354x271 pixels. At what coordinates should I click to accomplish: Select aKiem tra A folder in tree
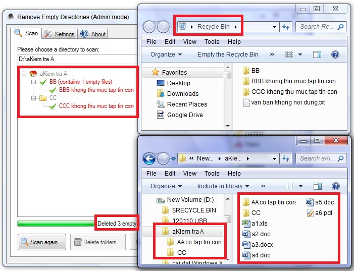pyautogui.click(x=183, y=232)
